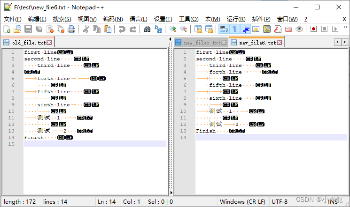This screenshot has height=207, width=350.
Task: Open Find with the binoculars icon
Action: tap(147, 29)
